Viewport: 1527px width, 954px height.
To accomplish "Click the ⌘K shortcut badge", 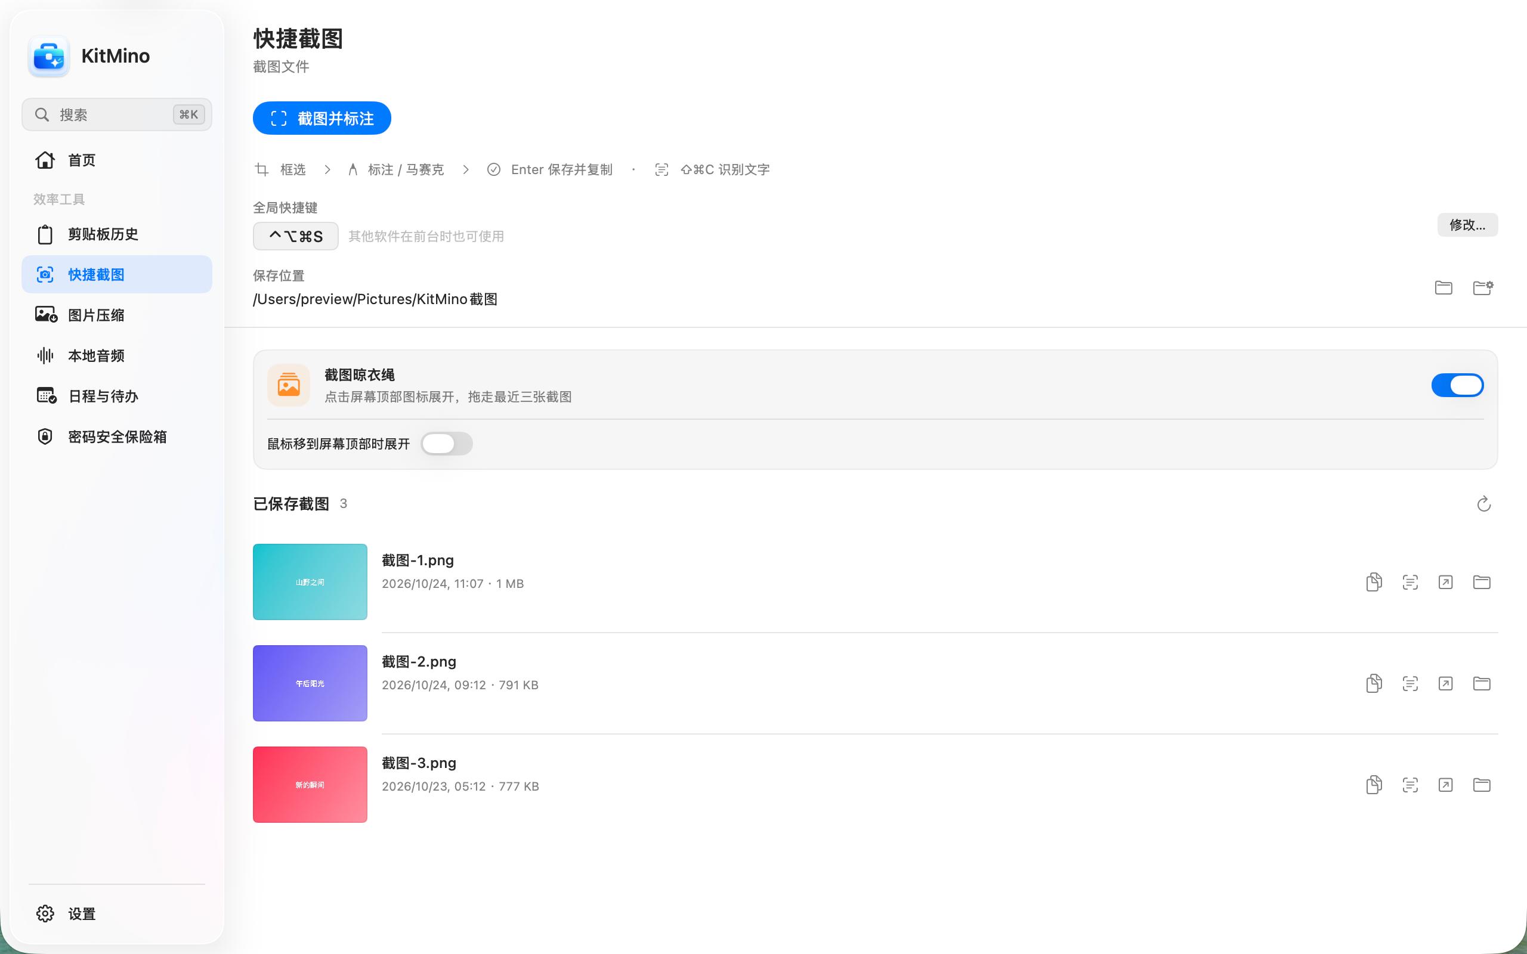I will point(188,114).
